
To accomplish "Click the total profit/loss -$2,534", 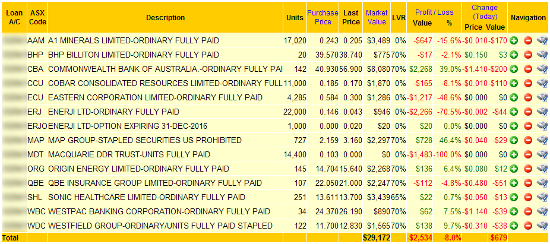I will point(420,238).
